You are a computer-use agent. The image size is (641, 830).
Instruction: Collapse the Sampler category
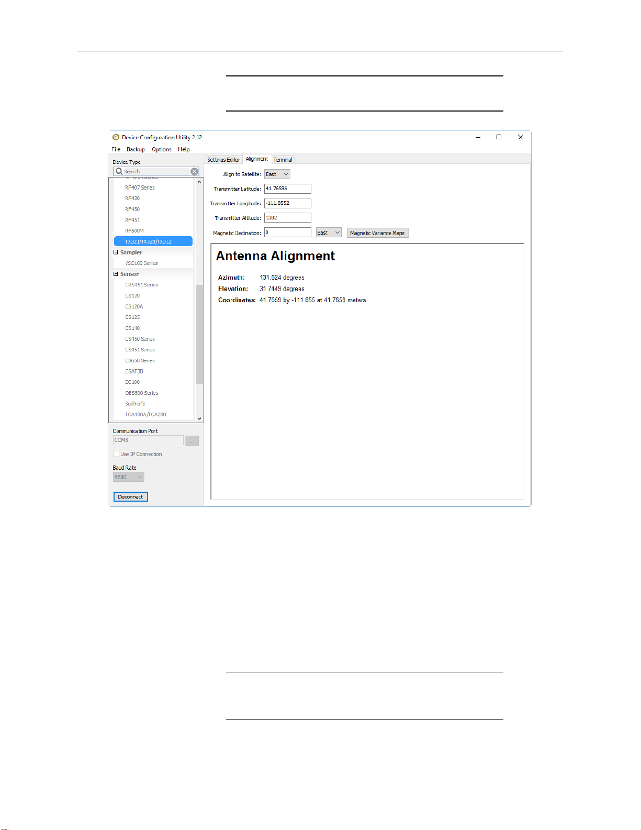pos(116,252)
